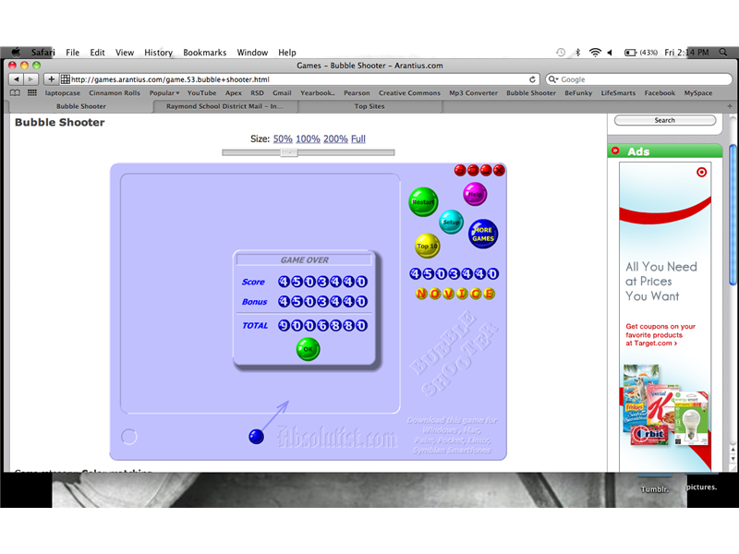Open the BeFunky bookmark
This screenshot has height=554, width=739.
(578, 93)
